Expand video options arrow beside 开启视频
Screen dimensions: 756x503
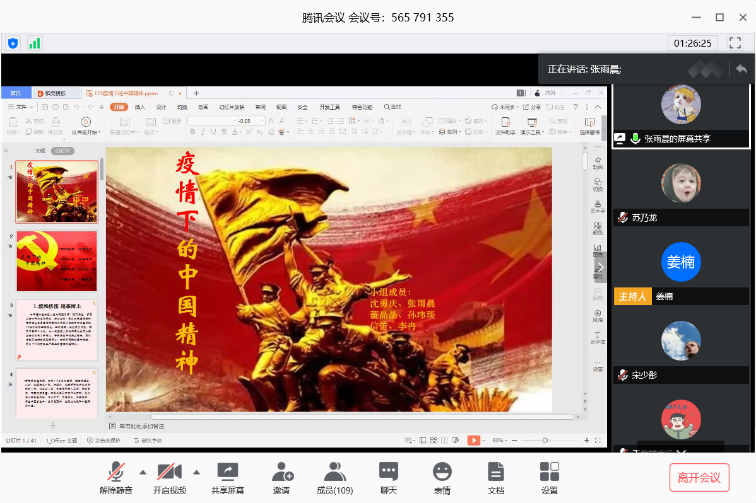click(x=196, y=472)
